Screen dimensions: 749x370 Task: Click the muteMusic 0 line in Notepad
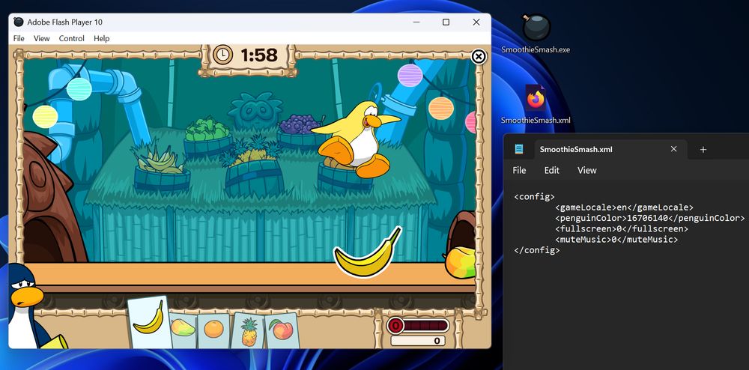pos(616,239)
